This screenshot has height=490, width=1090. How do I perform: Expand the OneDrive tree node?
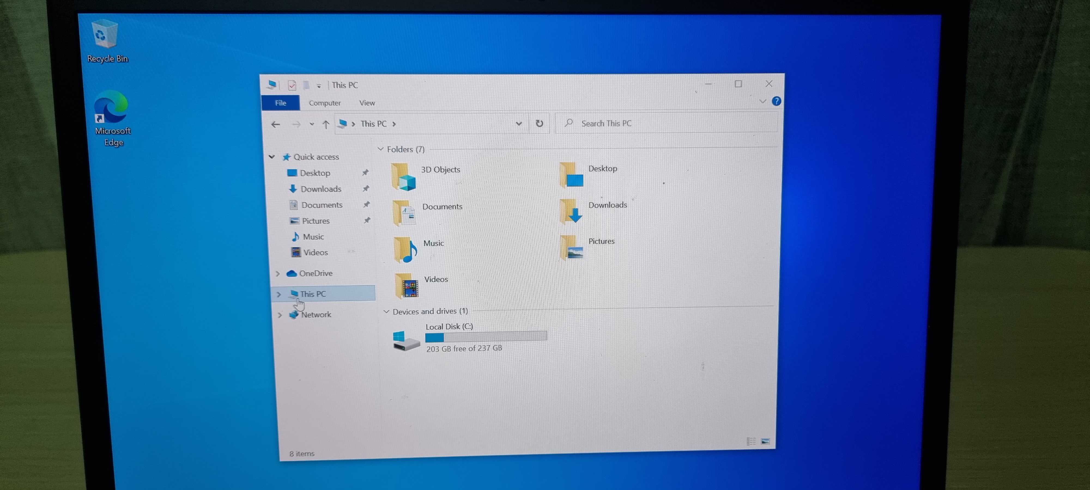click(278, 274)
